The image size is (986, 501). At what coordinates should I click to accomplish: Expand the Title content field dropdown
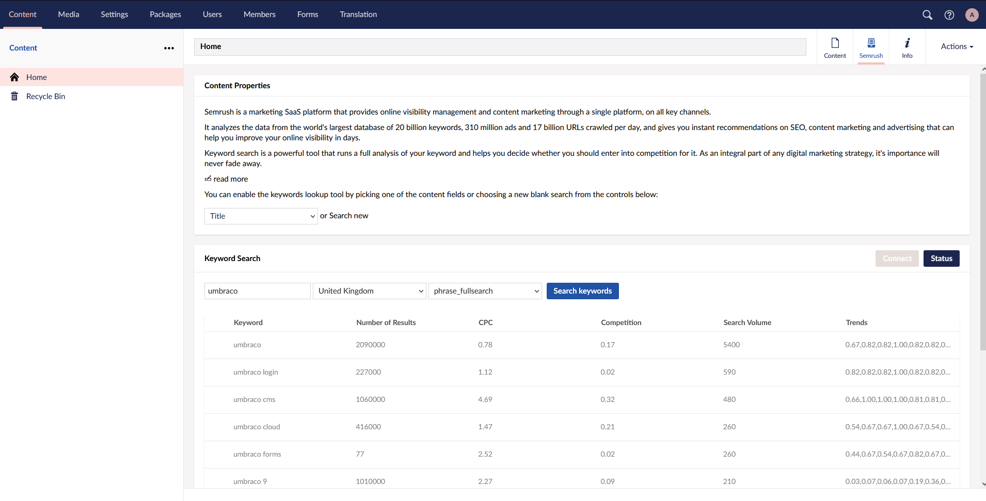[x=261, y=216]
